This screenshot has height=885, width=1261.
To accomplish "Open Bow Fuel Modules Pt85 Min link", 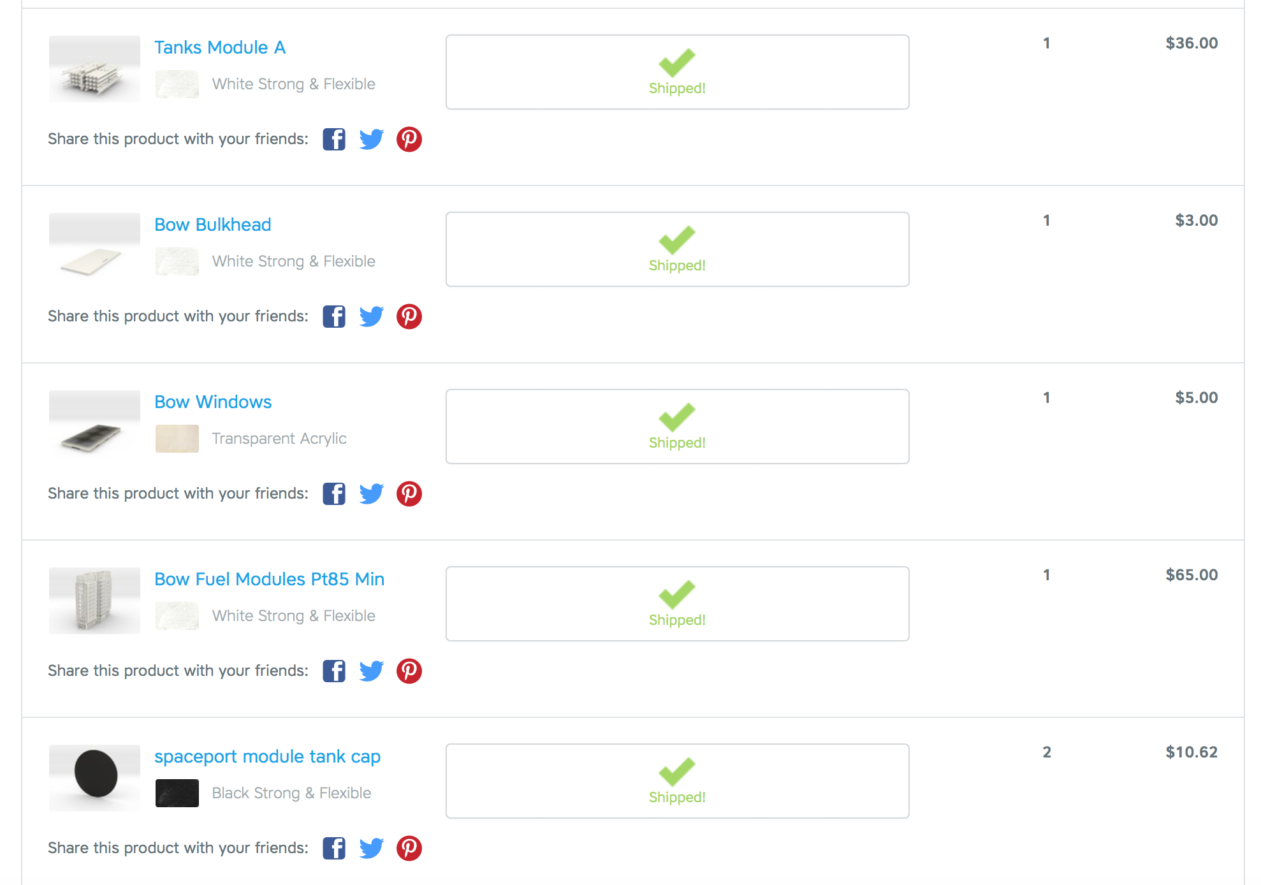I will tap(270, 579).
